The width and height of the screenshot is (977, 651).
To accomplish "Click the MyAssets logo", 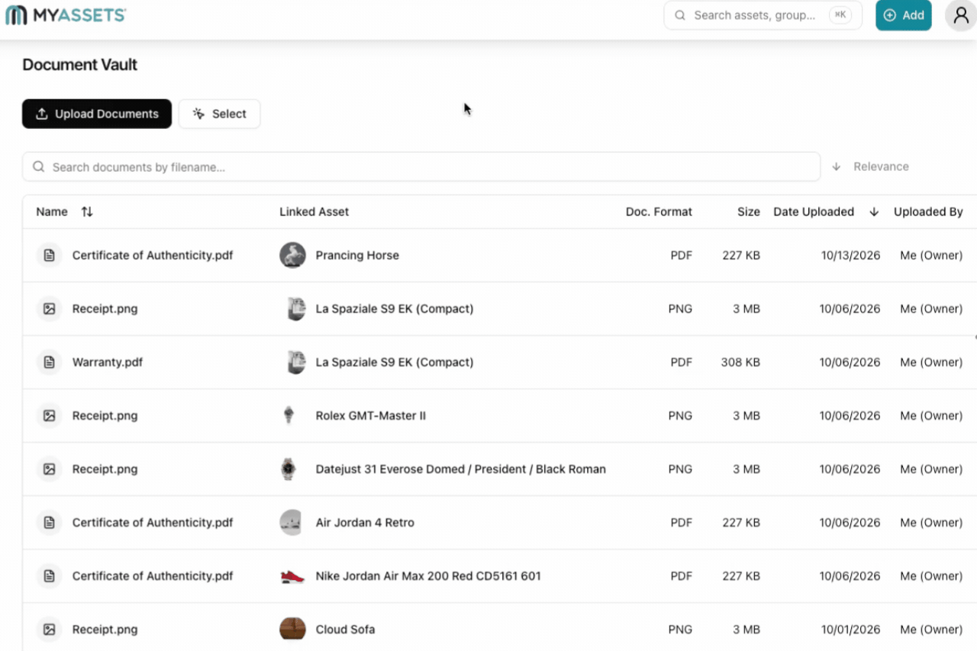I will pos(66,15).
